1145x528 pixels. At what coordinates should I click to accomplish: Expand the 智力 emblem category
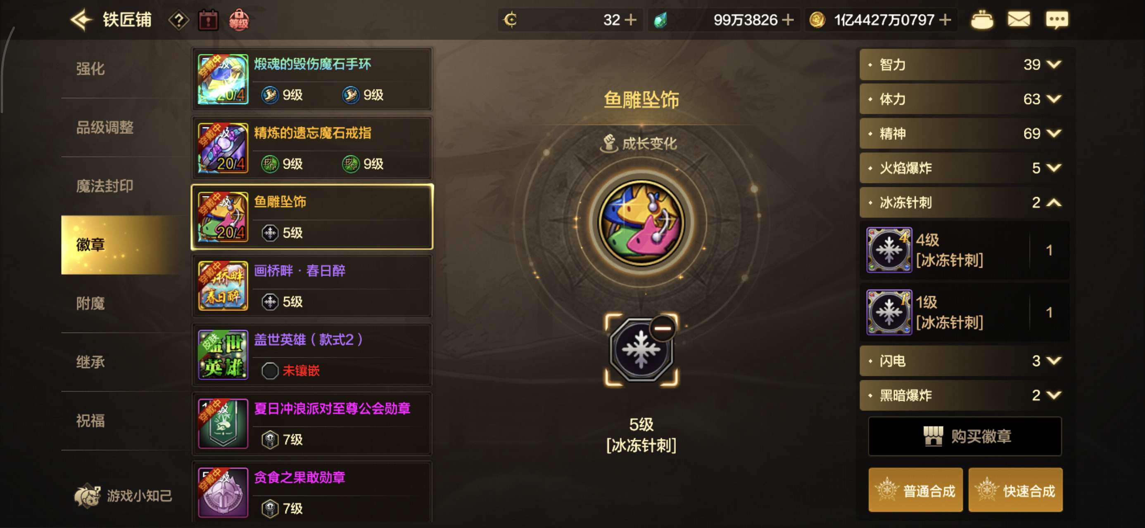pos(964,65)
